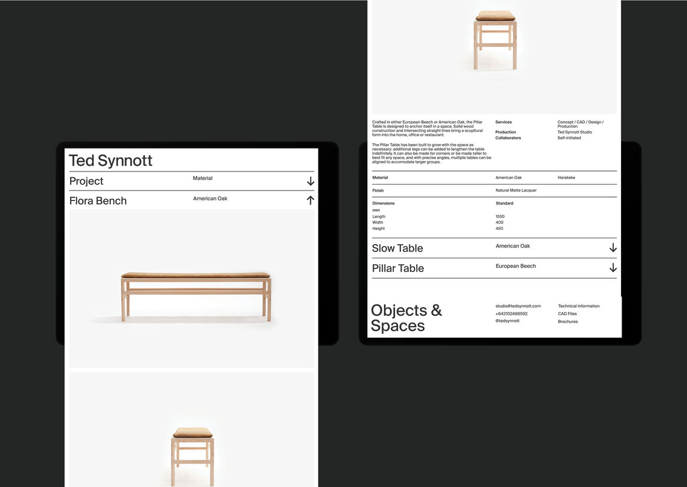Click the Objects & Spaces footer heading
Screen dimensions: 687x487
point(406,318)
